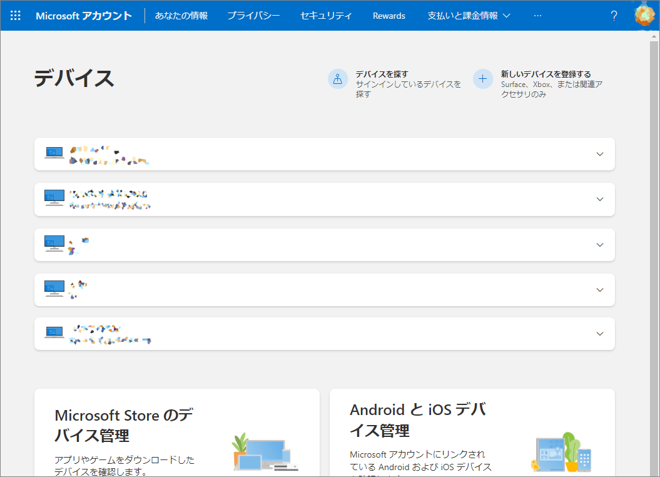Click the desktop monitor icon in fourth device card
This screenshot has width=660, height=477.
point(54,288)
